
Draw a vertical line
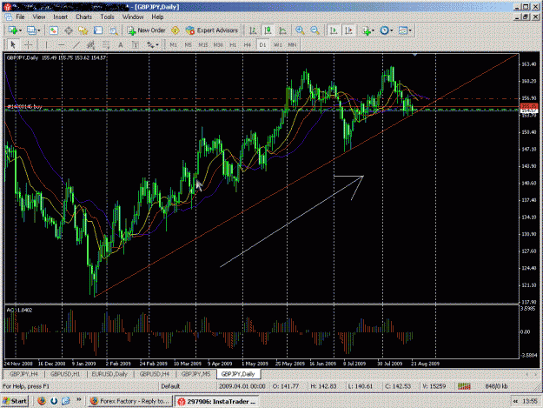(46, 44)
